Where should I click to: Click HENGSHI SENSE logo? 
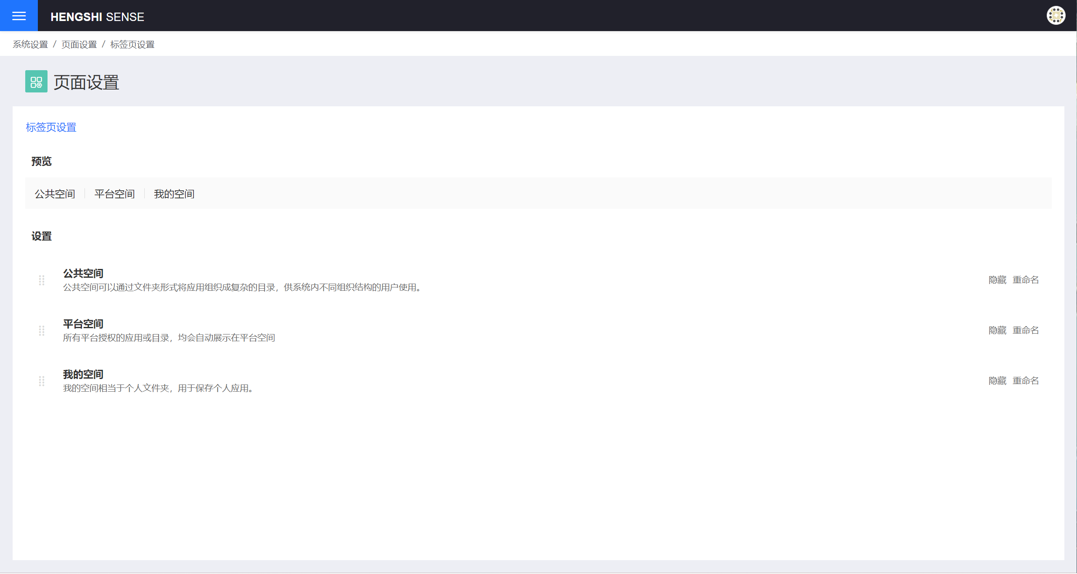coord(97,17)
